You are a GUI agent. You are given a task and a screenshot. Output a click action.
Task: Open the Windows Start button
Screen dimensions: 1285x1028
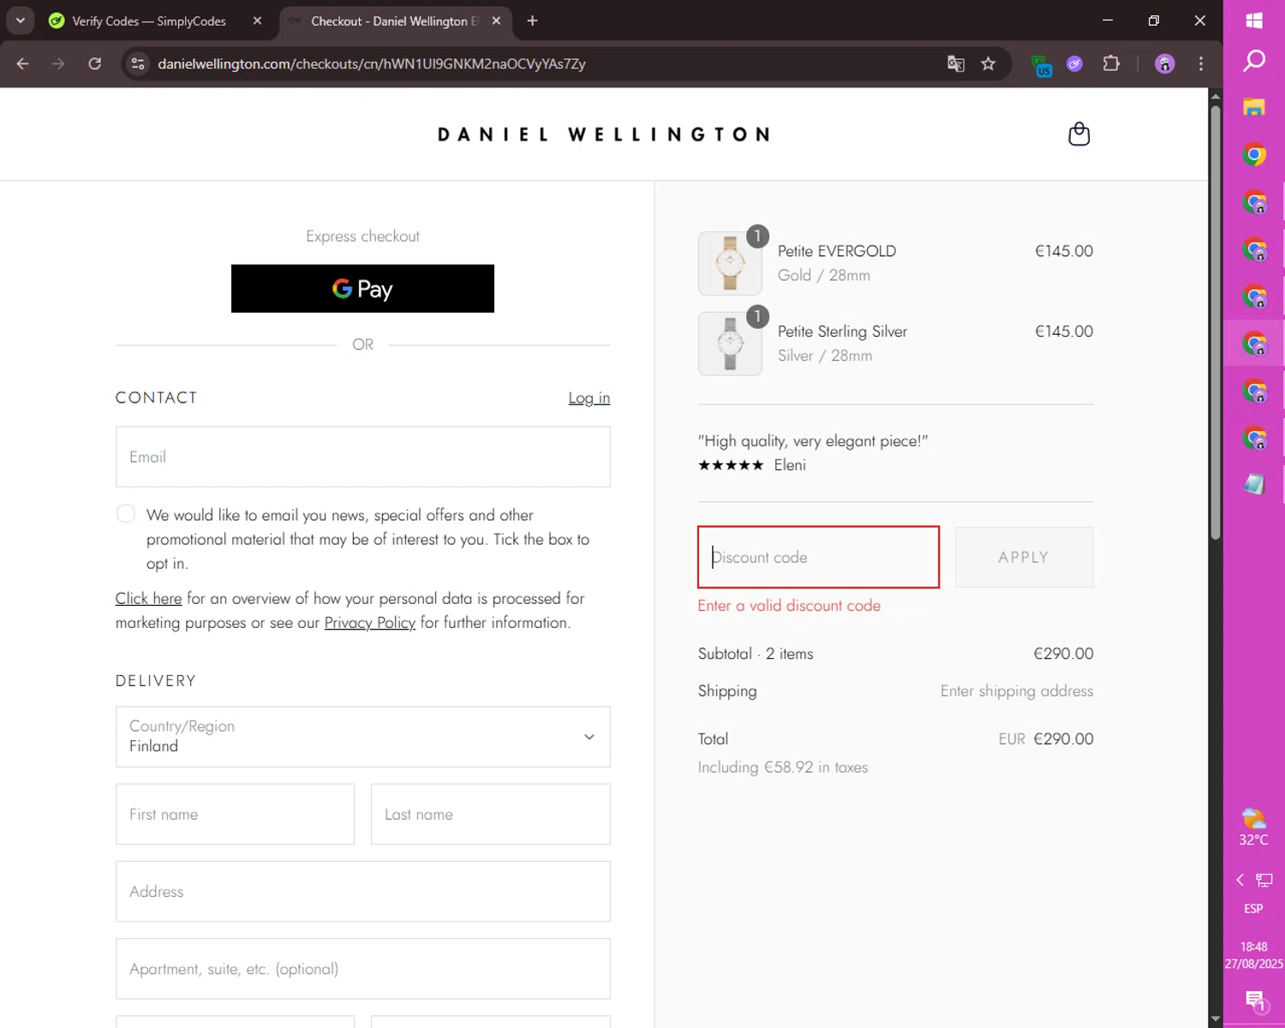(x=1254, y=21)
